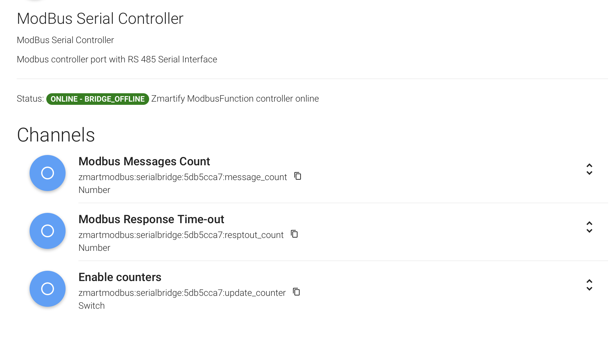This screenshot has height=346, width=610.
Task: Click the Modbus Messages Count channel circle icon
Action: (x=48, y=173)
